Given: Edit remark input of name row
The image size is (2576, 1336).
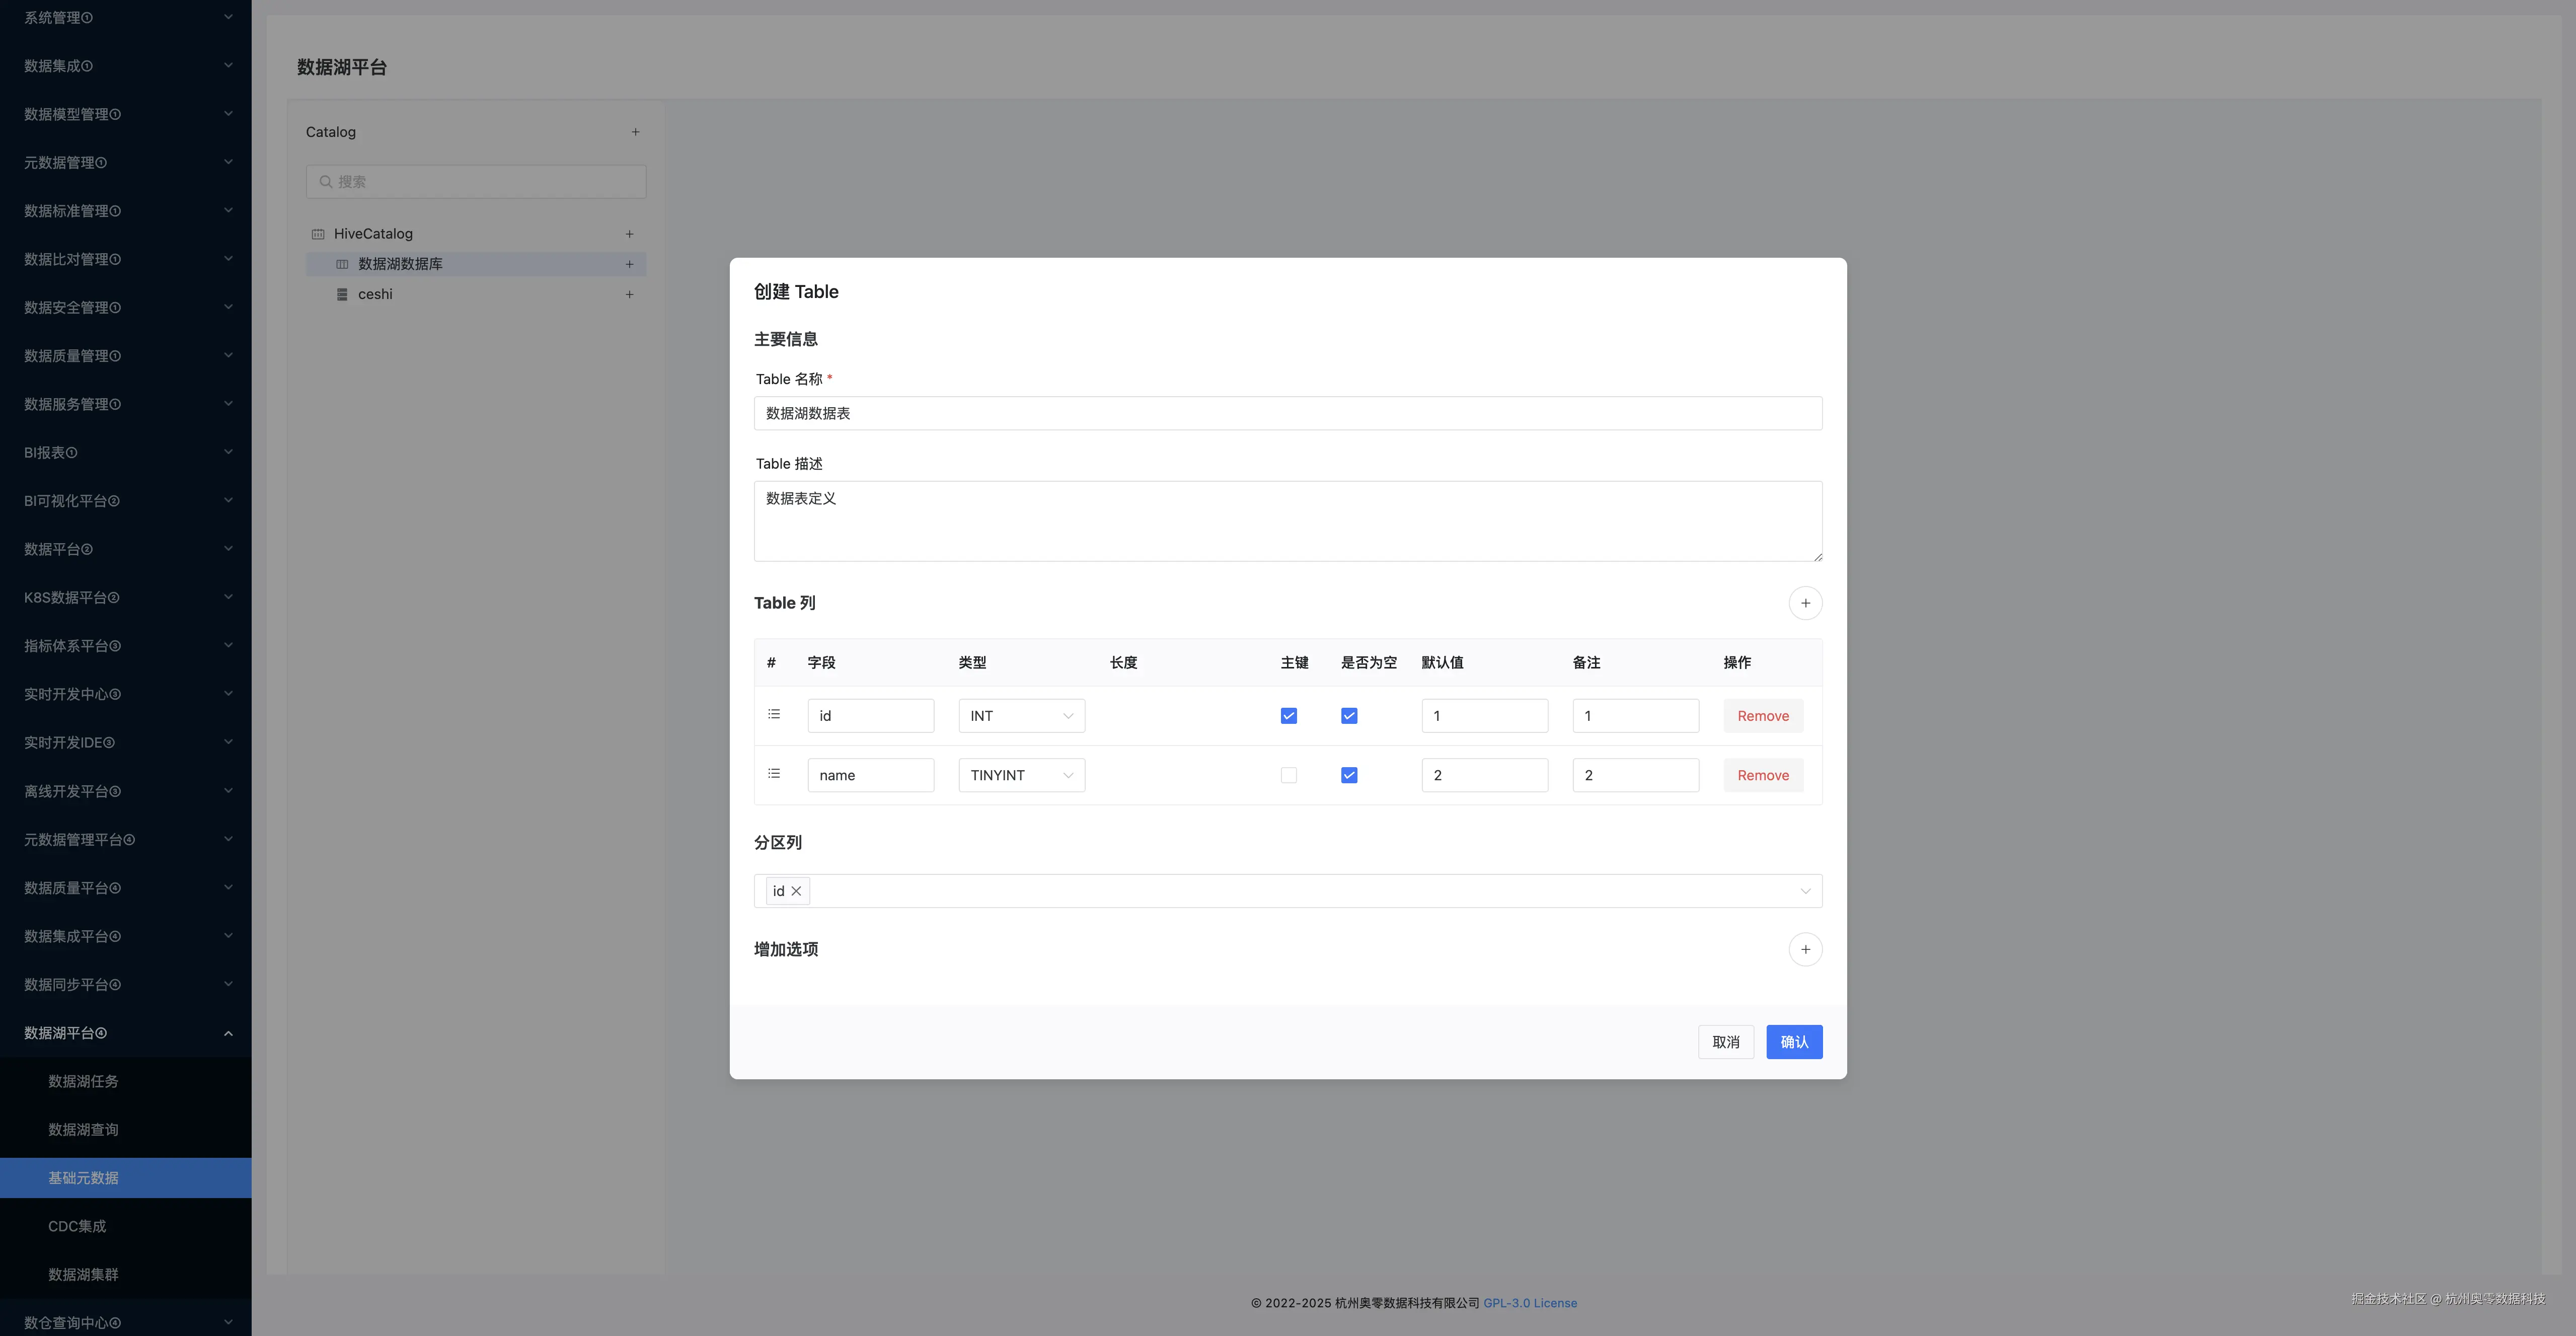Looking at the screenshot, I should point(1636,775).
